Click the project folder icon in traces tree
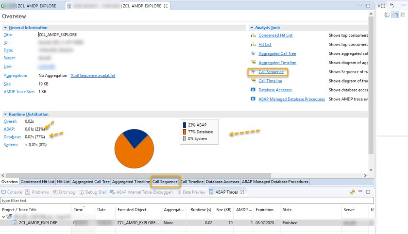 tap(9, 217)
